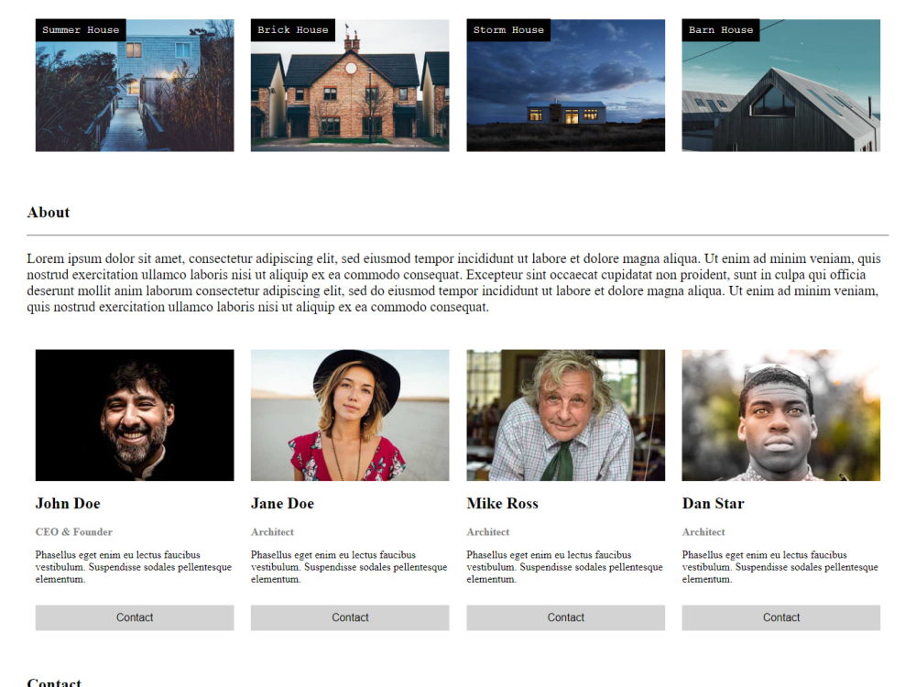Contact Jane Doe via her button
This screenshot has height=687, width=916.
[350, 617]
